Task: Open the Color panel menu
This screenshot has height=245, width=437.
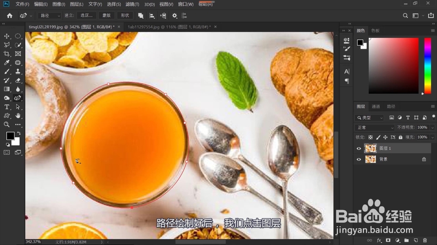Action: pos(433,31)
